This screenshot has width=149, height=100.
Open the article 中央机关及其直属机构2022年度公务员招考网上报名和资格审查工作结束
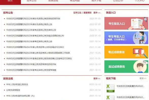coord(38,53)
